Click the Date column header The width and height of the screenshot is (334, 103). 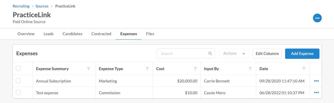pyautogui.click(x=264, y=69)
